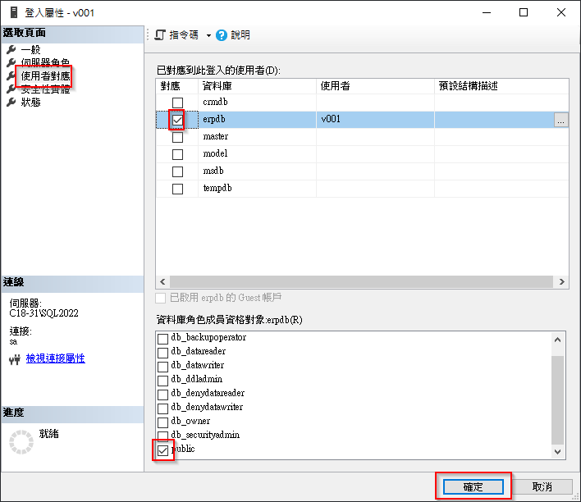This screenshot has height=502, width=581.
Task: Check the master mapping checkbox
Action: pos(177,137)
